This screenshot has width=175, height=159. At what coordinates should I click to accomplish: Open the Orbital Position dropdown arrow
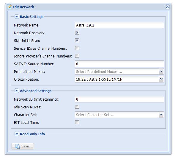(161, 79)
